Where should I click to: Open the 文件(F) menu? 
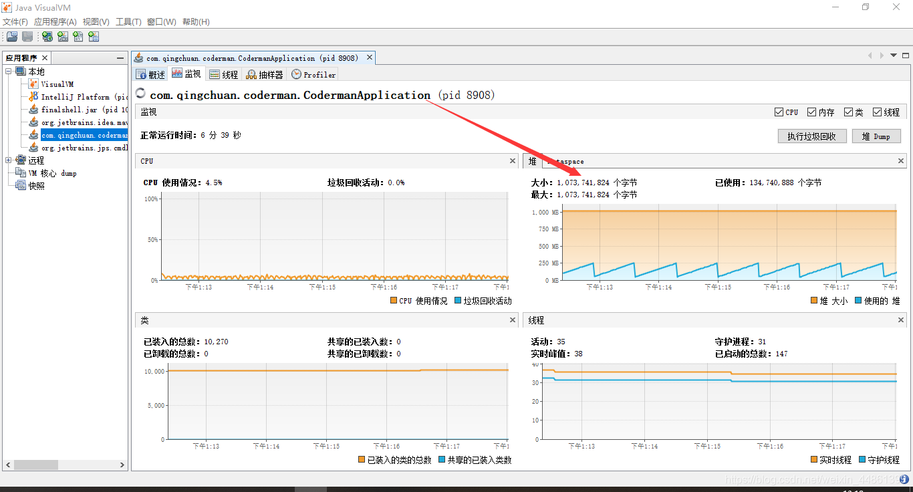(15, 22)
